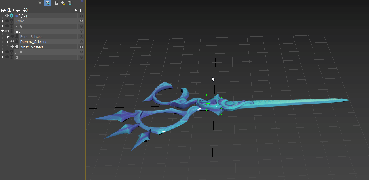Click the clear search X icon

(40, 3)
